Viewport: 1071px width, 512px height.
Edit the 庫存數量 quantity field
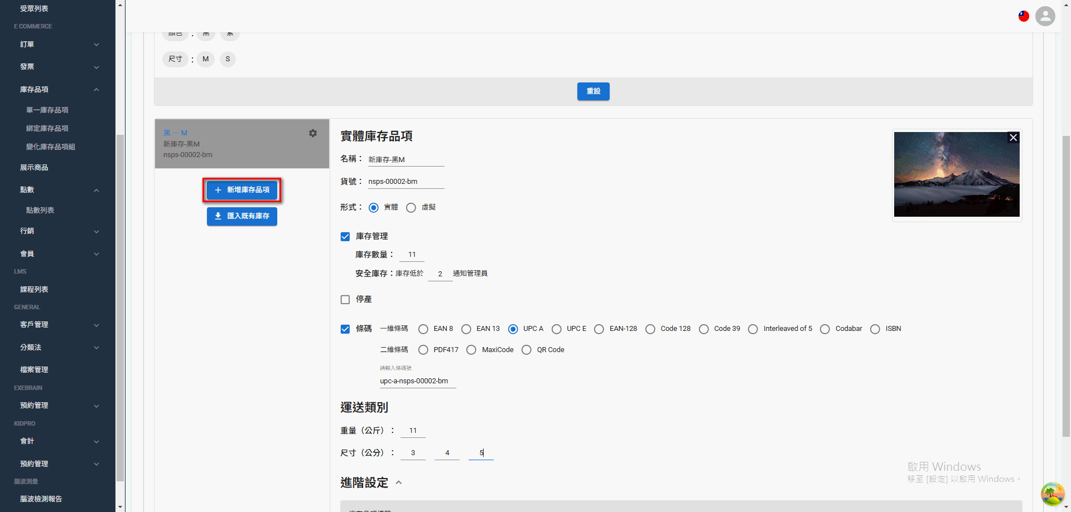pos(412,255)
